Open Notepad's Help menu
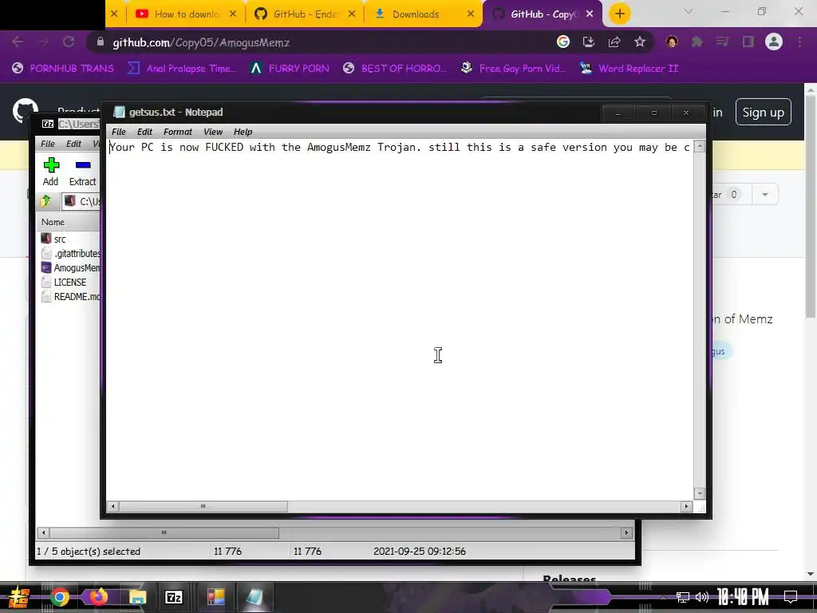The width and height of the screenshot is (817, 613). (243, 132)
